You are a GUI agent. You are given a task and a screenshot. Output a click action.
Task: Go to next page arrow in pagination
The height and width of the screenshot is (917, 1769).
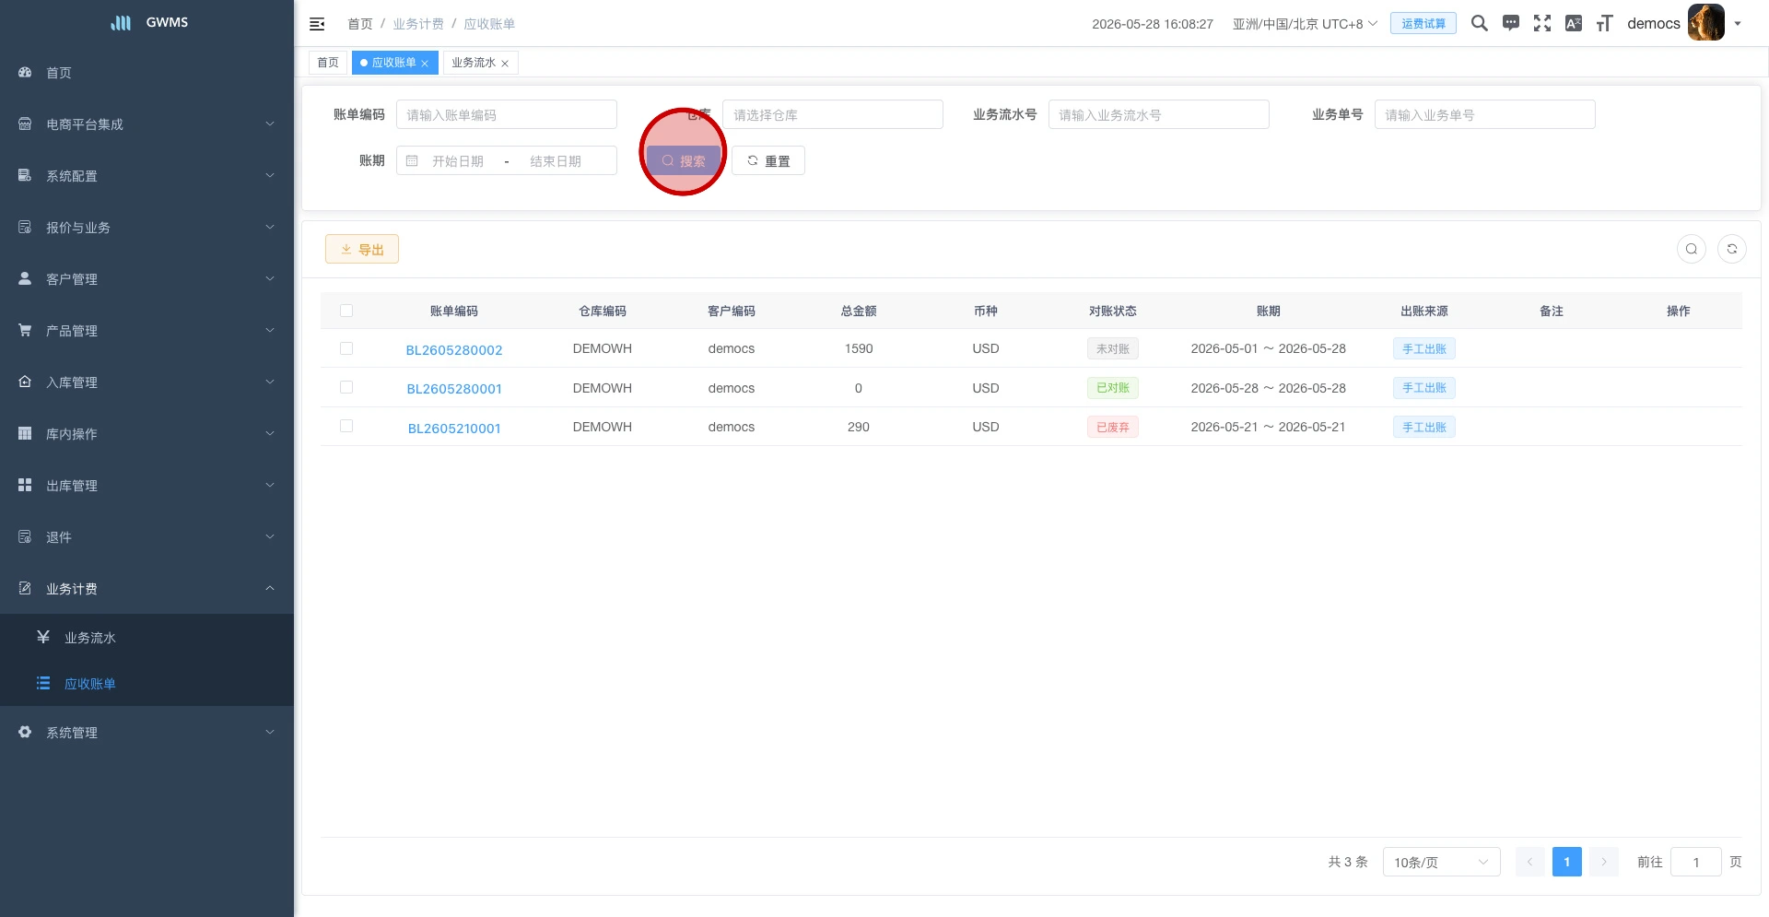1604,863
